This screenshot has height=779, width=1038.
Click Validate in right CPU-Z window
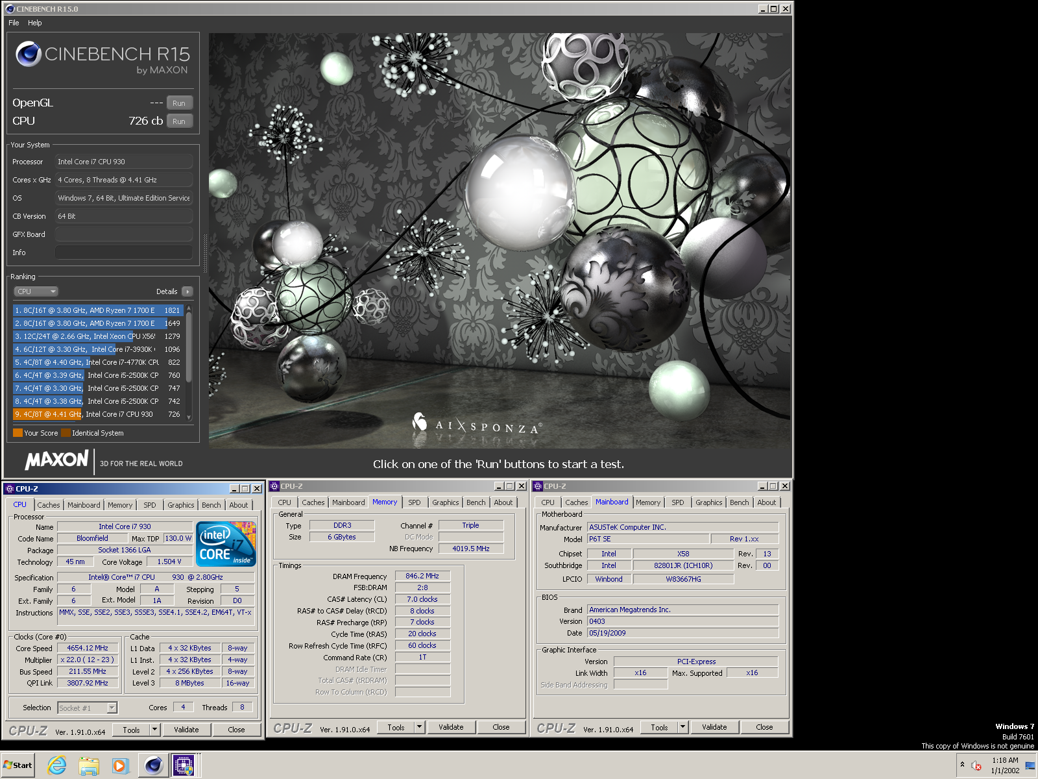[714, 727]
